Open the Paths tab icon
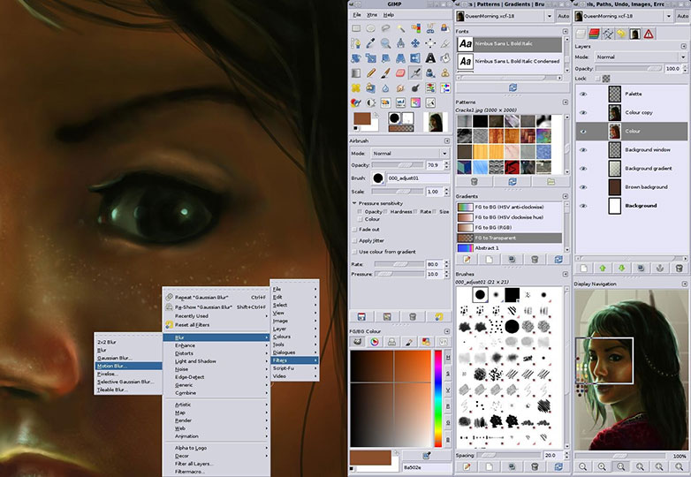Image resolution: width=691 pixels, height=477 pixels. point(608,34)
